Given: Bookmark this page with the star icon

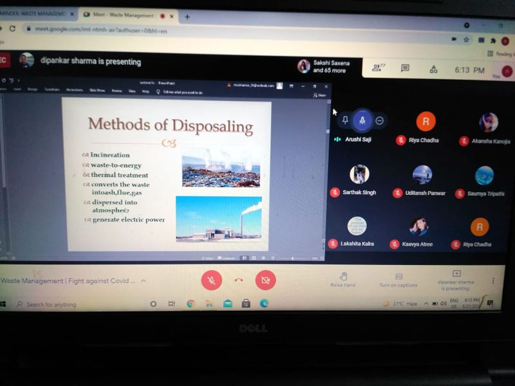Looking at the screenshot, I should click(465, 39).
